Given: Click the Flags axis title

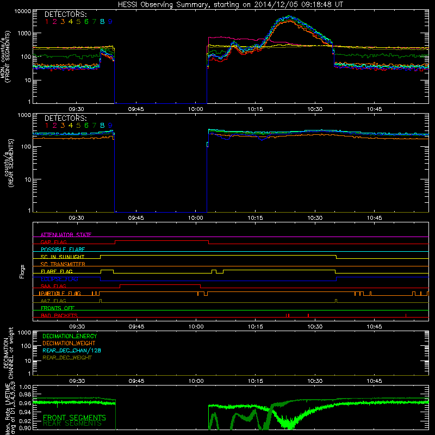Looking at the screenshot, I should pos(22,271).
